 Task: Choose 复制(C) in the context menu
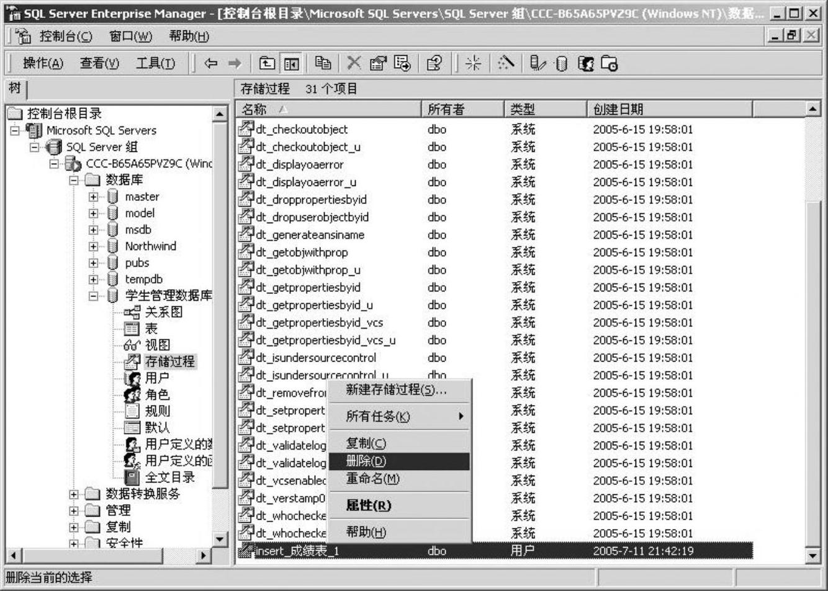click(x=398, y=443)
